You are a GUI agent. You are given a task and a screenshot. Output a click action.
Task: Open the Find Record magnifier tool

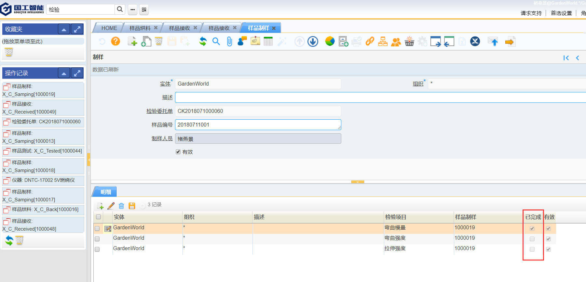pos(216,41)
